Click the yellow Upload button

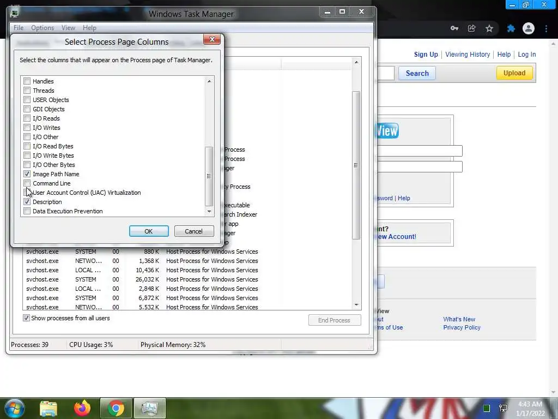(514, 73)
